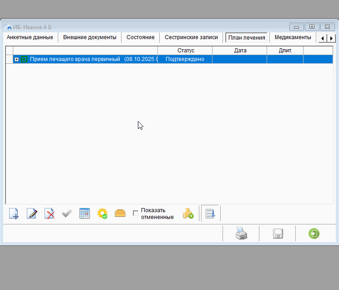
Task: Click the delete entry icon with red cross
Action: [x=49, y=214]
